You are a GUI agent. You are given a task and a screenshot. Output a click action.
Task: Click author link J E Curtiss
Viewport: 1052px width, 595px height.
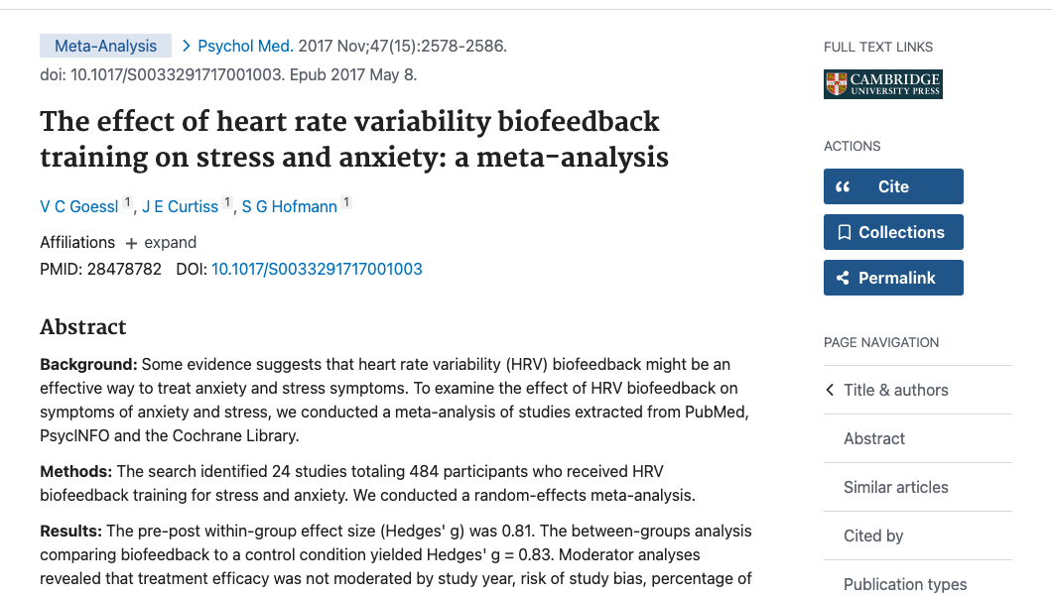tap(180, 206)
